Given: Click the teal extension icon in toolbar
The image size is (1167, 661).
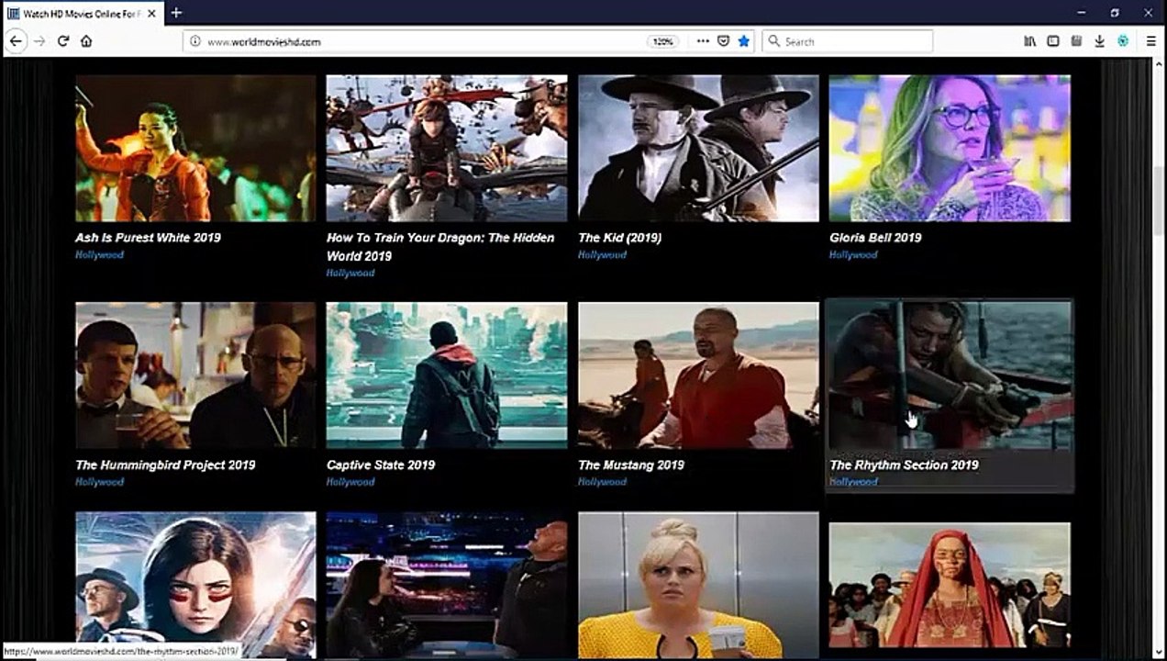Looking at the screenshot, I should (x=1123, y=41).
